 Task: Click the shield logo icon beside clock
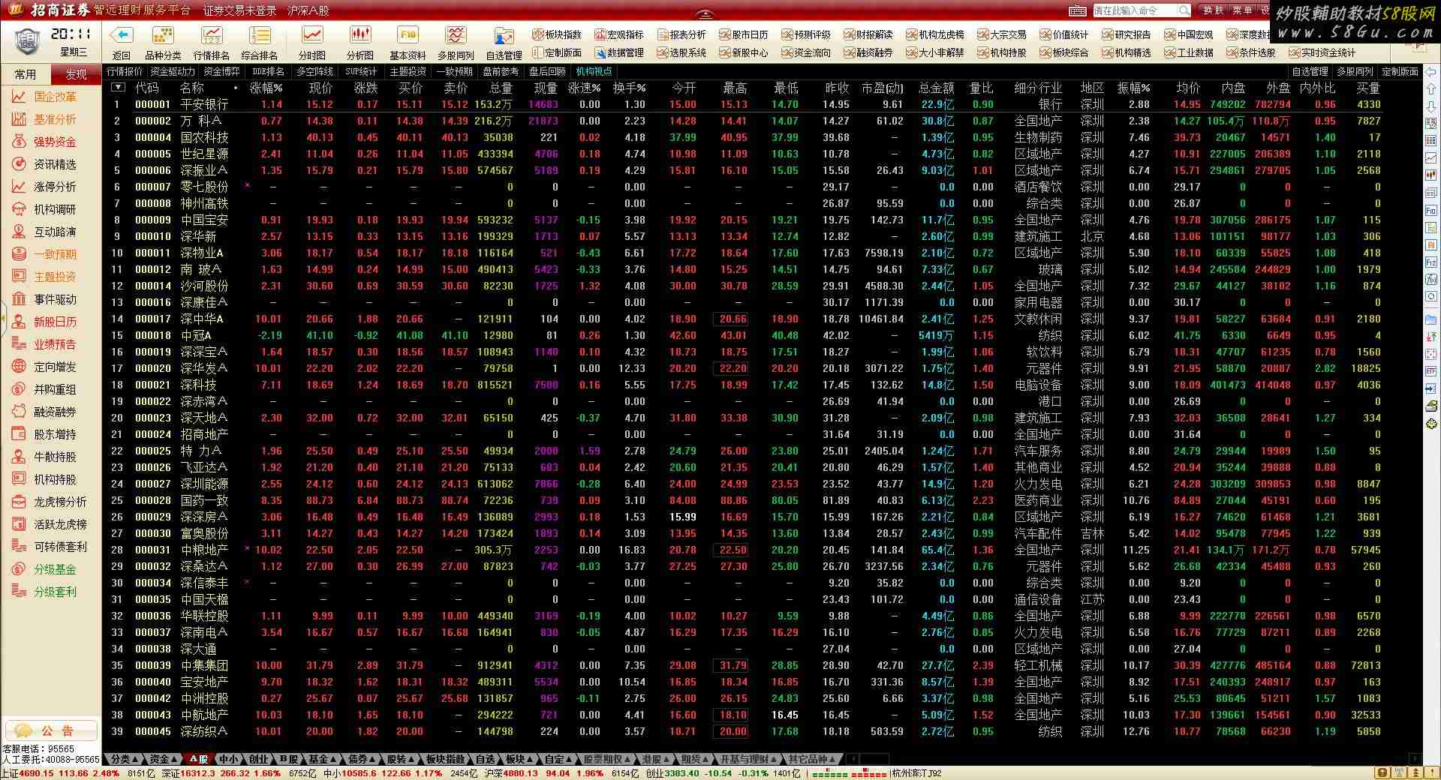tap(26, 42)
